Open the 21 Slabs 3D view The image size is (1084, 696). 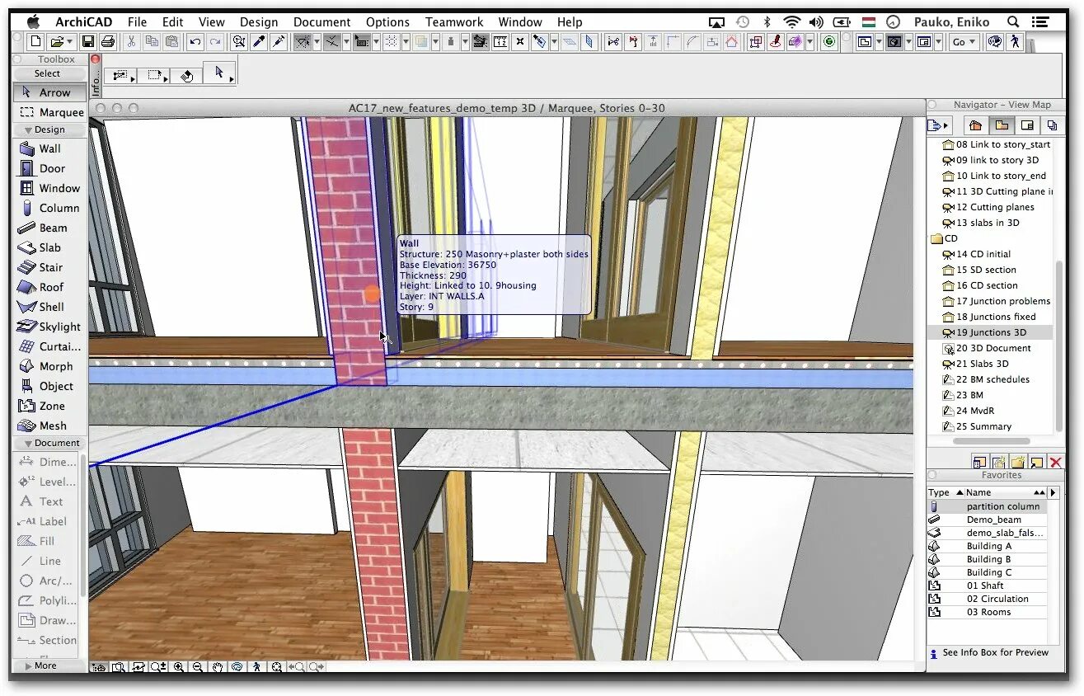click(x=982, y=364)
